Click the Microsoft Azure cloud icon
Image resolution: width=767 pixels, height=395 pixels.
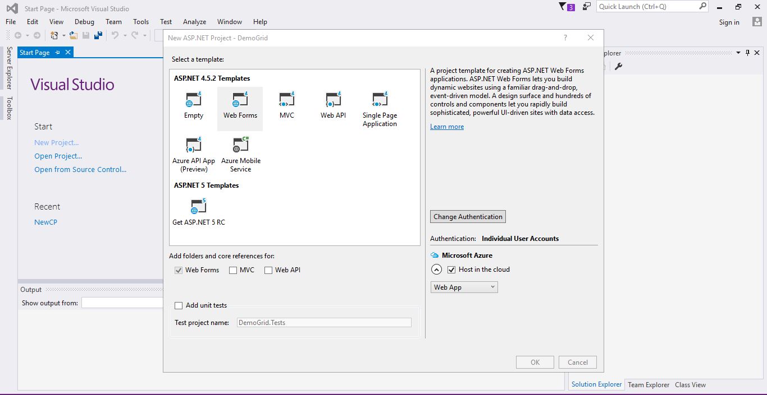point(435,255)
